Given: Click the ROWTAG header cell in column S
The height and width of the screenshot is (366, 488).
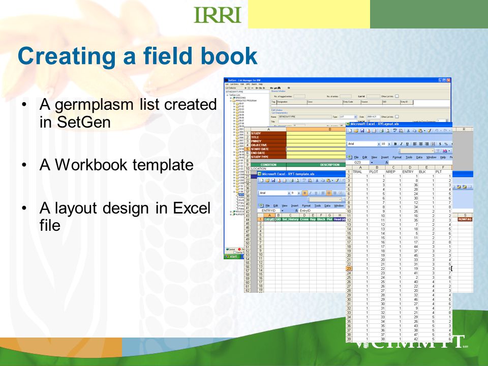Looking at the screenshot, I should pyautogui.click(x=465, y=220).
